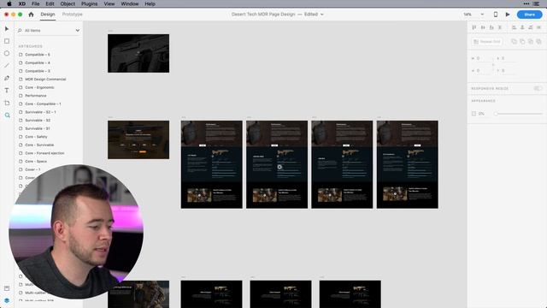This screenshot has width=547, height=308.
Task: Select the Core - Safety artboard row
Action: pyautogui.click(x=49, y=137)
